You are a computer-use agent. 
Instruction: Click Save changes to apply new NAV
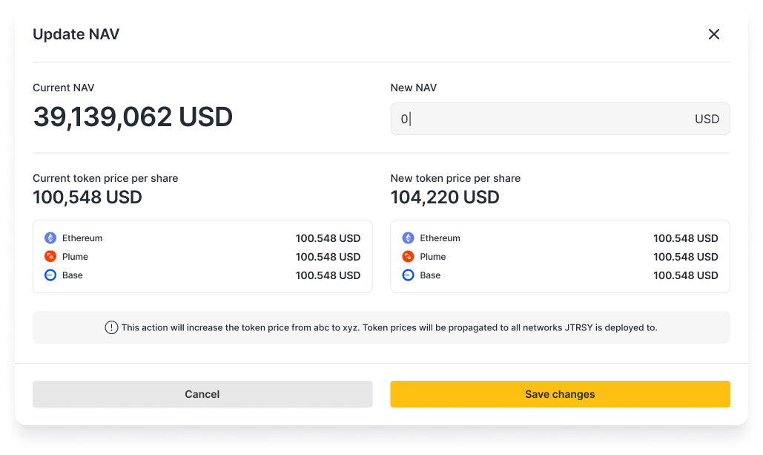(x=559, y=394)
